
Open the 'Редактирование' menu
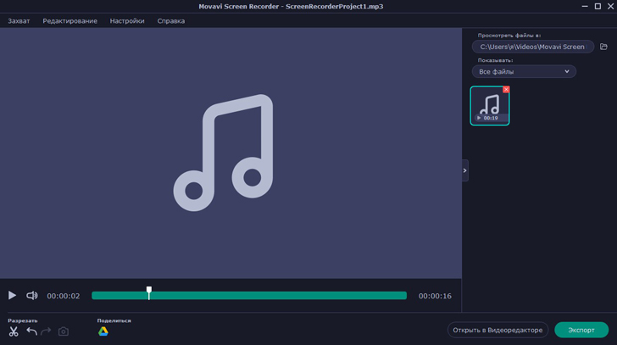69,21
